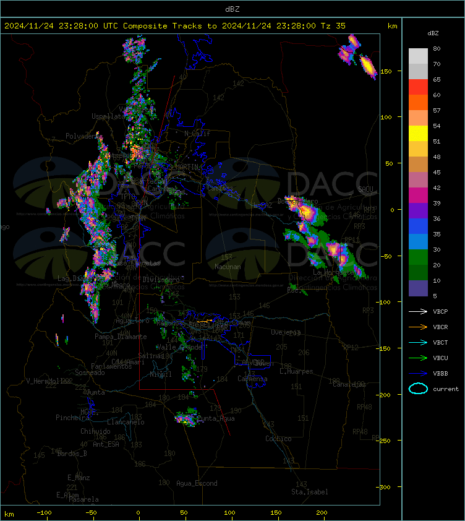
Task: Click the orange VBCR arrow icon
Action: (418, 327)
